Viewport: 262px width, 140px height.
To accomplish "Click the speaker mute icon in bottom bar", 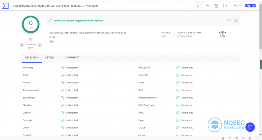I will [243, 138].
